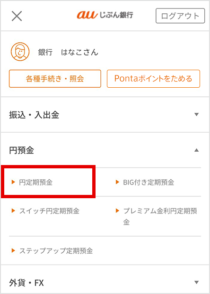210x294 pixels.
Task: Click the au じぶん銀行 logo
Action: click(105, 15)
